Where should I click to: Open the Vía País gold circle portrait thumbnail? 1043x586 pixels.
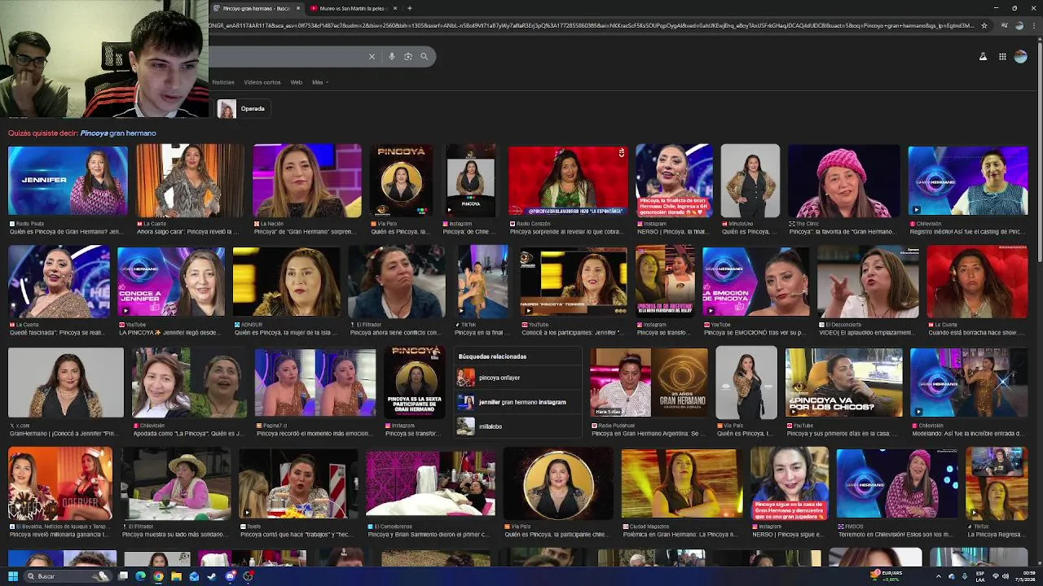558,483
